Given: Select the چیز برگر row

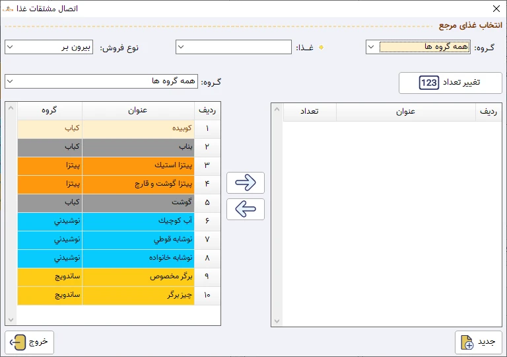Looking at the screenshot, I should click(119, 295).
